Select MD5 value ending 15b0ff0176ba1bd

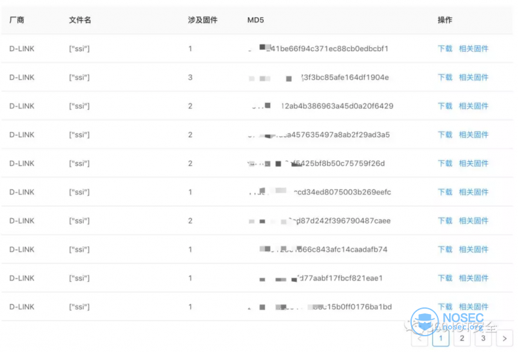click(x=320, y=307)
